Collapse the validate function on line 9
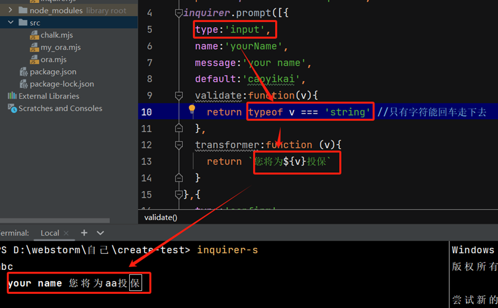Image resolution: width=498 pixels, height=308 pixels. (179, 95)
